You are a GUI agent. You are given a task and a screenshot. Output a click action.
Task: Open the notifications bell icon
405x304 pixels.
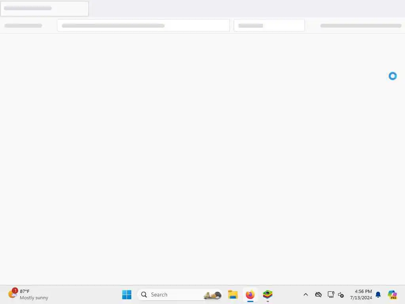[378, 294]
